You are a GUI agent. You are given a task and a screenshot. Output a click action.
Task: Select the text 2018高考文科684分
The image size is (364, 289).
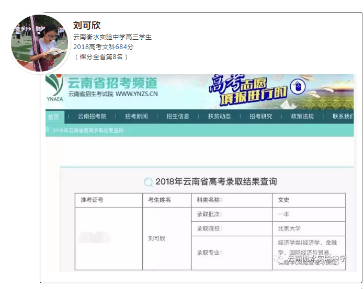(104, 47)
